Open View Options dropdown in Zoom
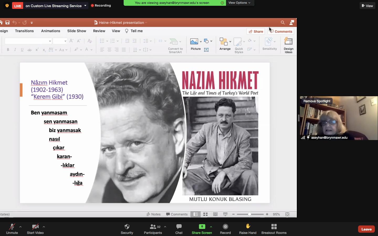Image resolution: width=378 pixels, height=236 pixels. 239,3
